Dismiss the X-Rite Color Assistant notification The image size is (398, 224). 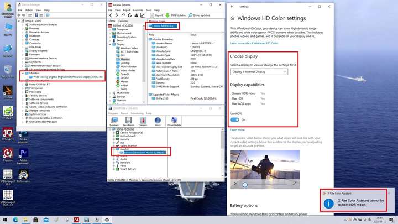pyautogui.click(x=389, y=194)
